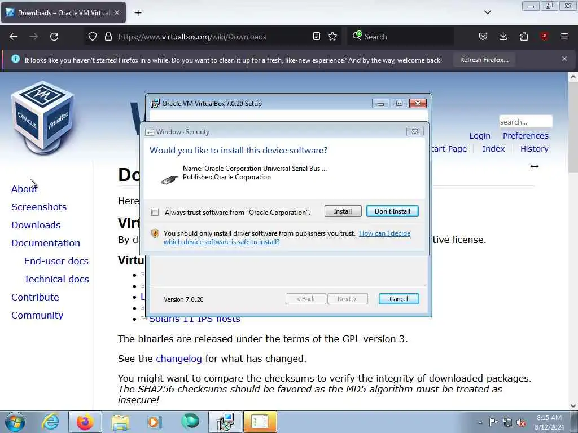Select the Downloads Oracle VM VirtualBox tab
Screen dimensions: 578x433
point(64,12)
